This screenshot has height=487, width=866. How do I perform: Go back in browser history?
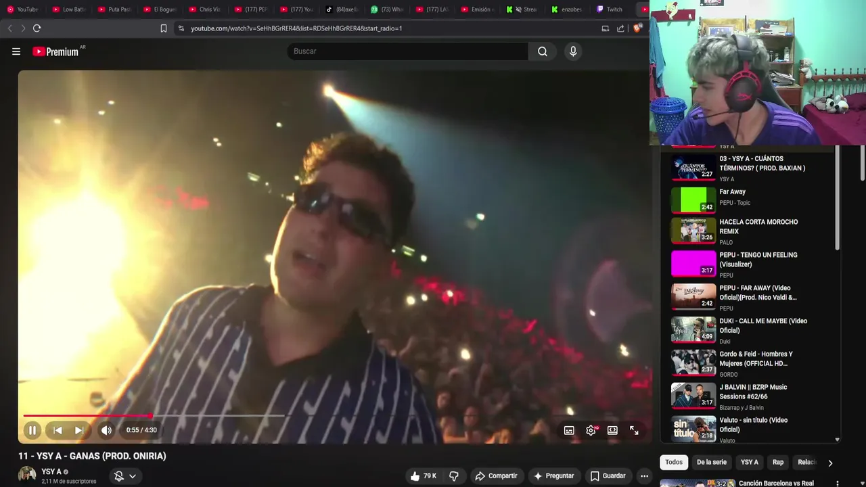[x=9, y=28]
